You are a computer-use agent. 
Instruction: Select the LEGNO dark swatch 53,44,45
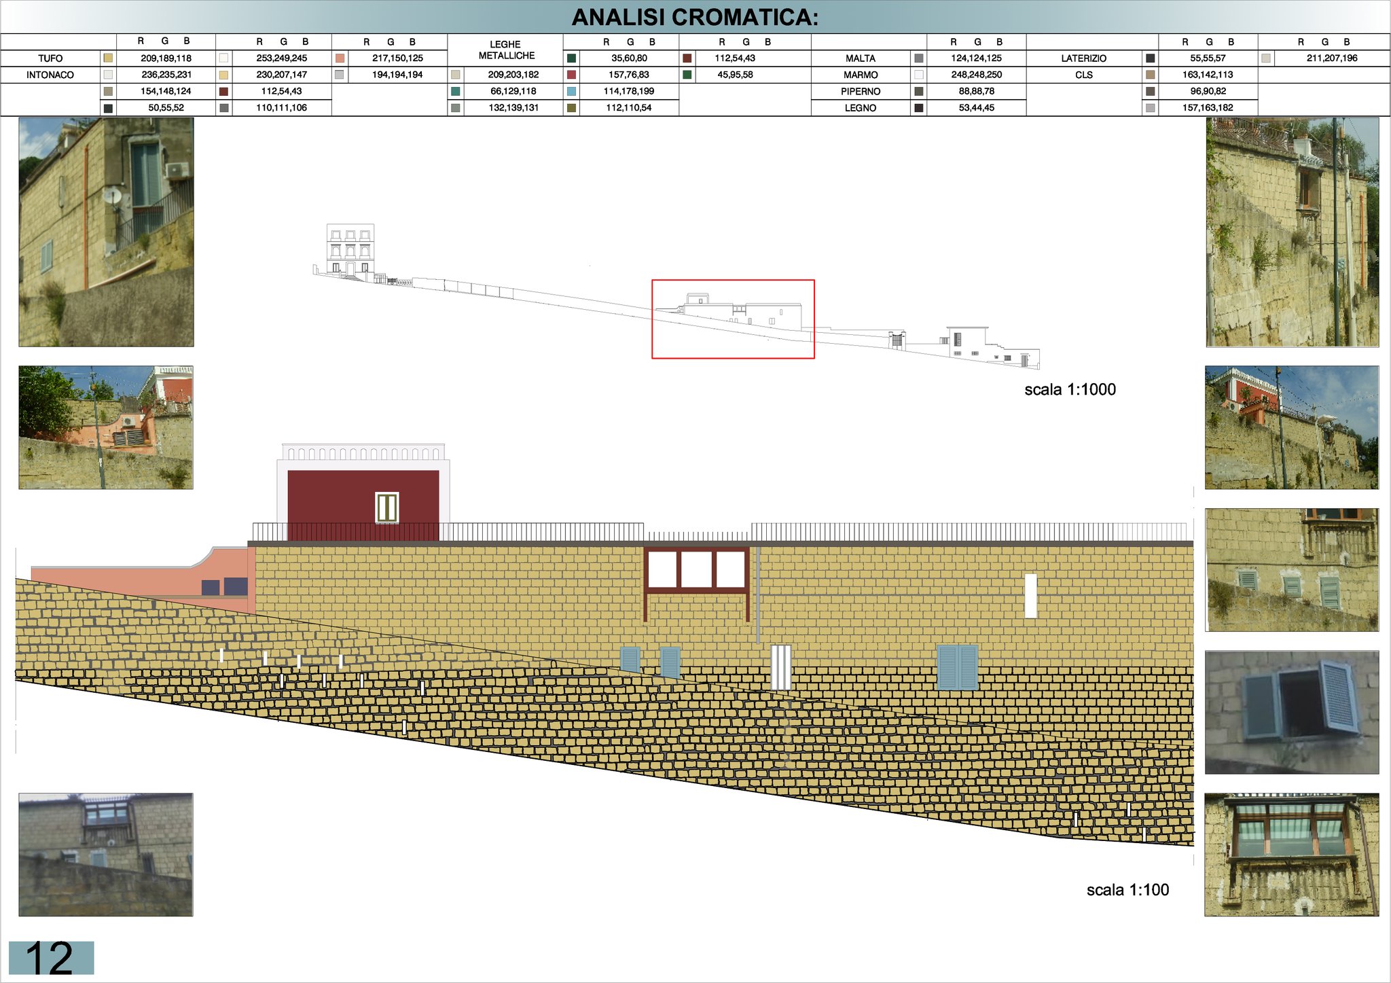pyautogui.click(x=918, y=108)
